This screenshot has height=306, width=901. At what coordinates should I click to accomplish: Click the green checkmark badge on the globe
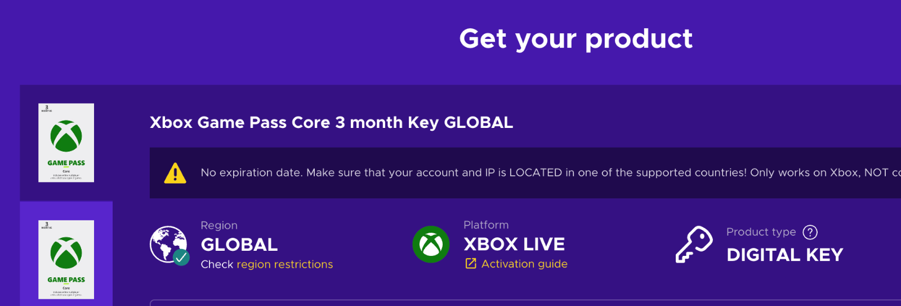pyautogui.click(x=181, y=258)
